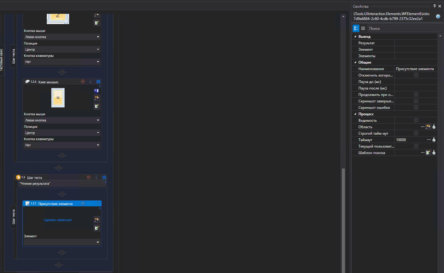Click the help icon in the Свойства header
Viewport: 444px width, 273px height.
coord(438,17)
